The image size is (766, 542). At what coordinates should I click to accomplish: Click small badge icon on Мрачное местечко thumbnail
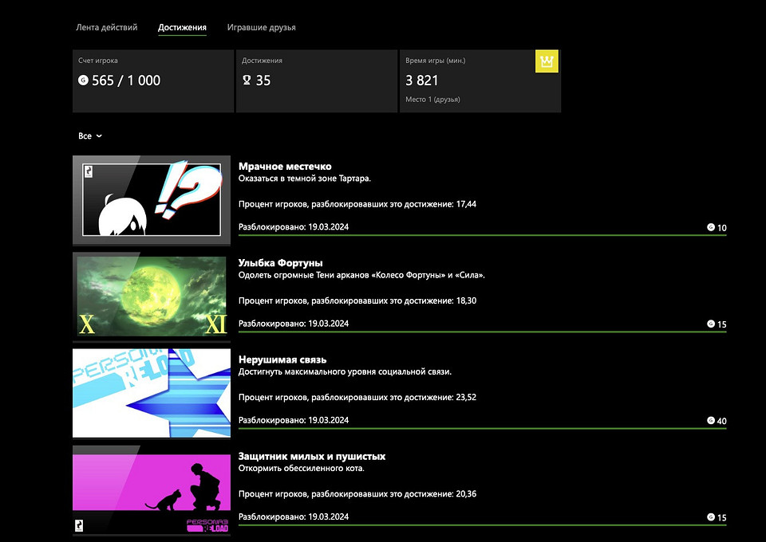[87, 170]
